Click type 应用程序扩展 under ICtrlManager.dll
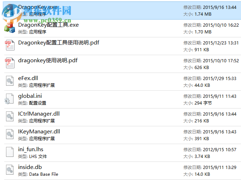Screen dimensions: 241x180 click(42, 121)
